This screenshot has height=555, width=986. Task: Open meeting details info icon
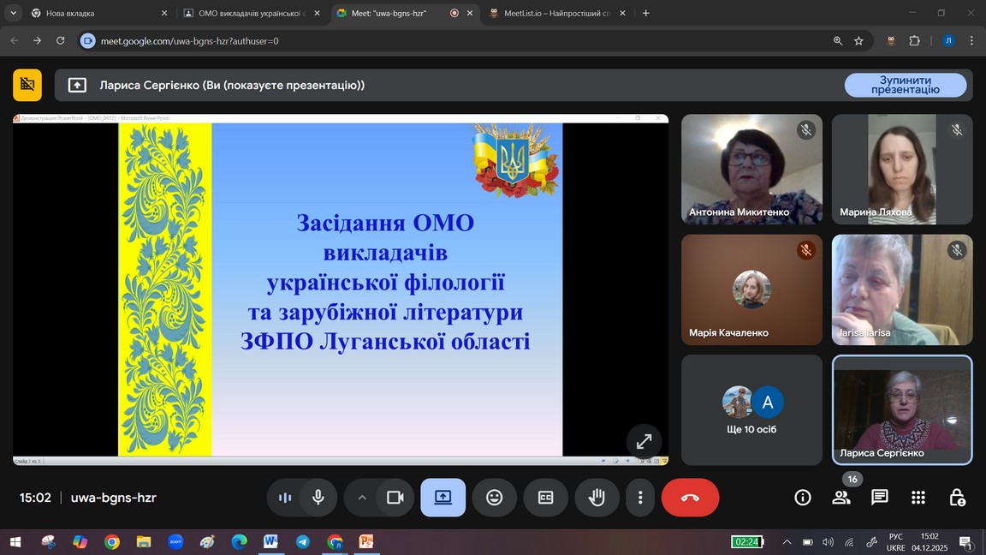click(x=802, y=498)
